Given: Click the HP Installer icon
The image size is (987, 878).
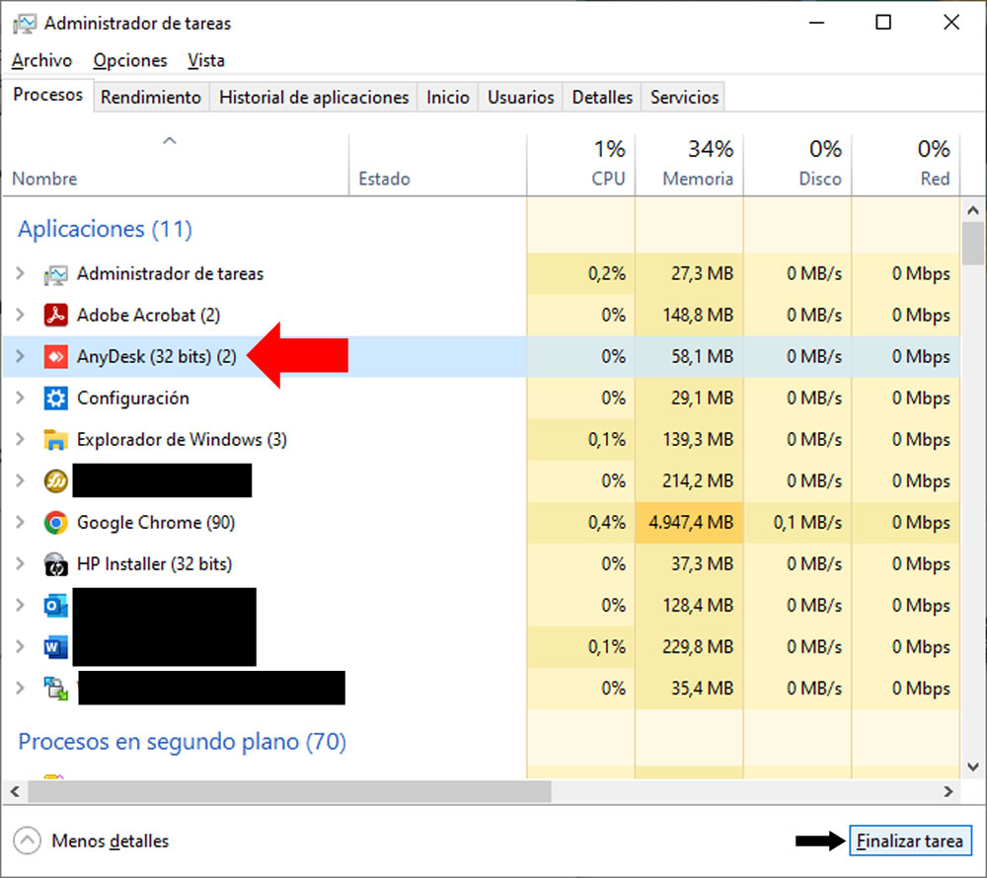Looking at the screenshot, I should [x=55, y=564].
